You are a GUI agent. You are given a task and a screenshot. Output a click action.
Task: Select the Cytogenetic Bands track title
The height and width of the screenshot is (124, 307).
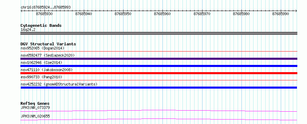(41, 25)
